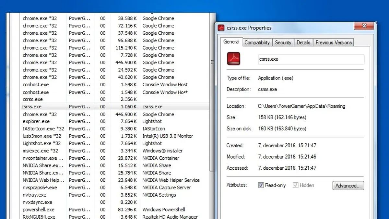This screenshot has width=389, height=219.
Task: Click the location path C:\Users\PowerGamer\AppData\Roaming
Action: point(301,106)
